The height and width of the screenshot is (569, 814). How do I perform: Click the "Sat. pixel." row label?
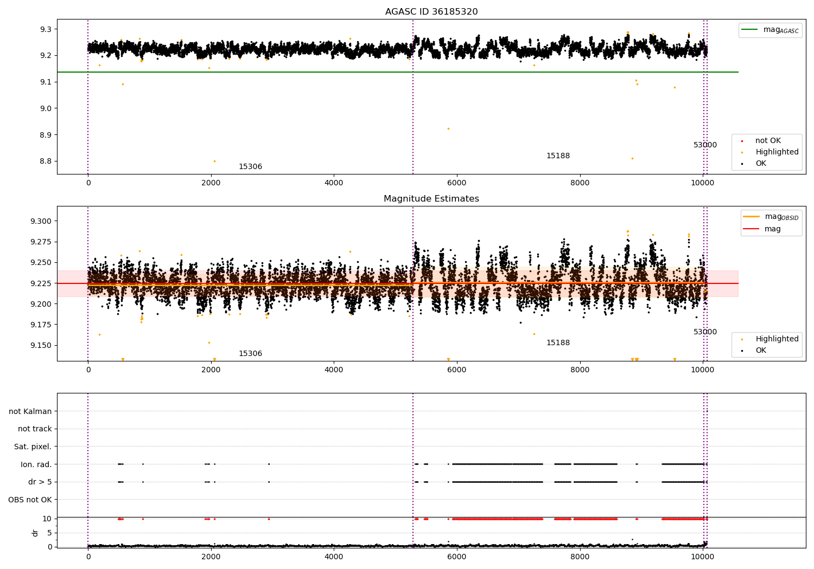point(33,447)
